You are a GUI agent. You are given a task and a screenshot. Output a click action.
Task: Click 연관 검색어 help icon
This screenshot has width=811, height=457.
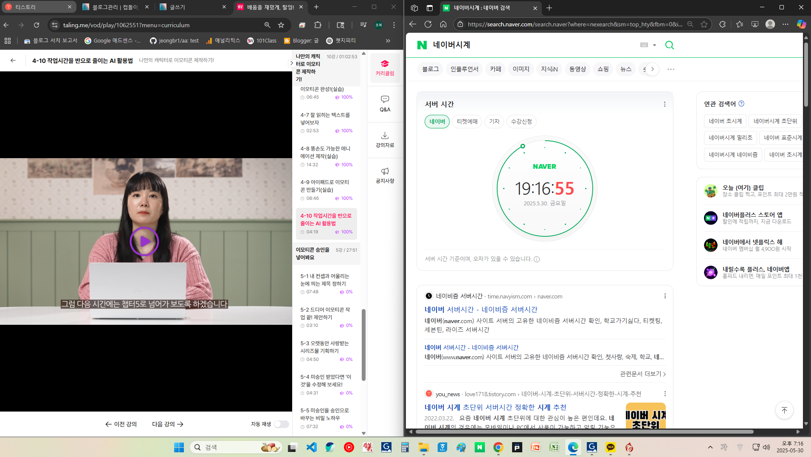[741, 104]
